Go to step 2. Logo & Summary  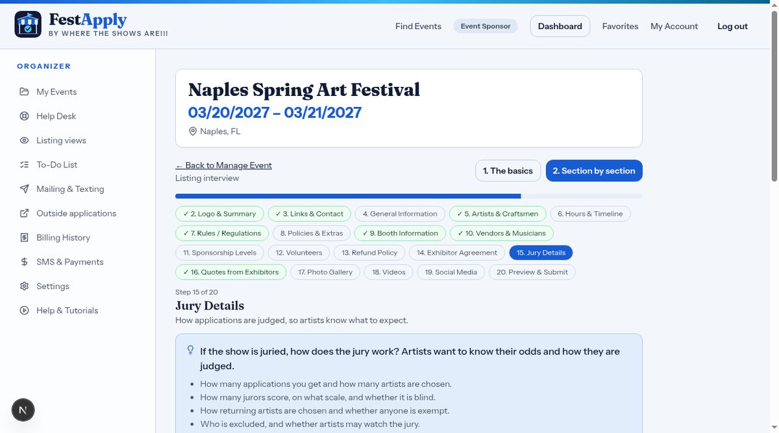[219, 214]
